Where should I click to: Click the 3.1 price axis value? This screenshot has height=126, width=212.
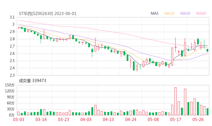[x=12, y=17]
